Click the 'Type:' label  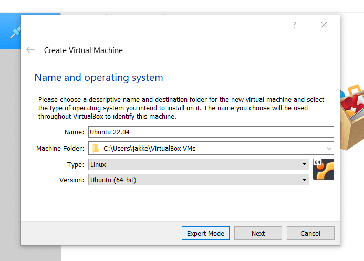tap(76, 164)
